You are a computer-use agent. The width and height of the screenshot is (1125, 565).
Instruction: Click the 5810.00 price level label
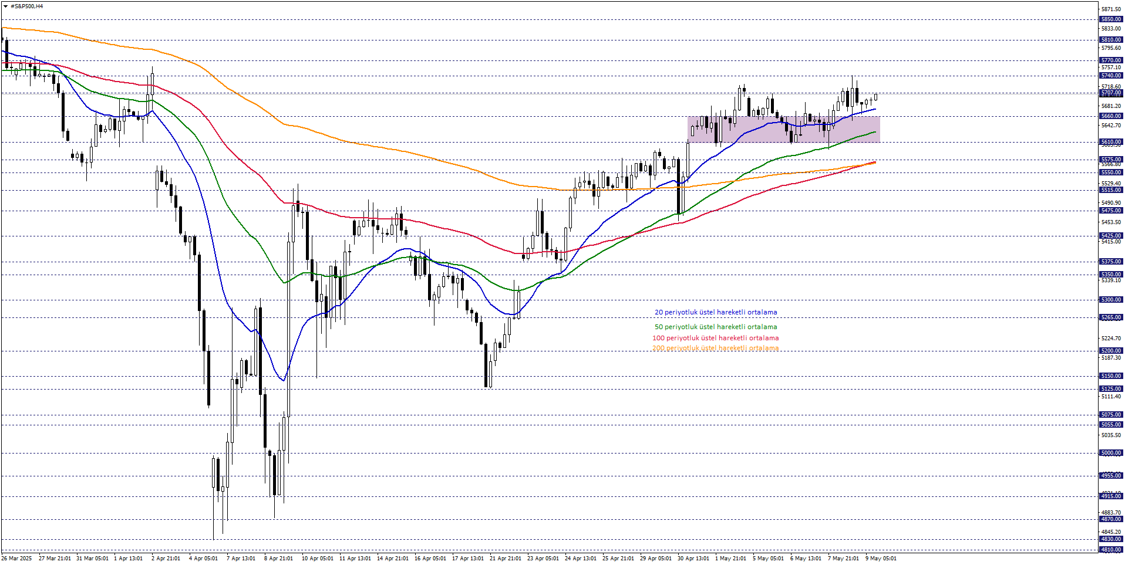1111,40
